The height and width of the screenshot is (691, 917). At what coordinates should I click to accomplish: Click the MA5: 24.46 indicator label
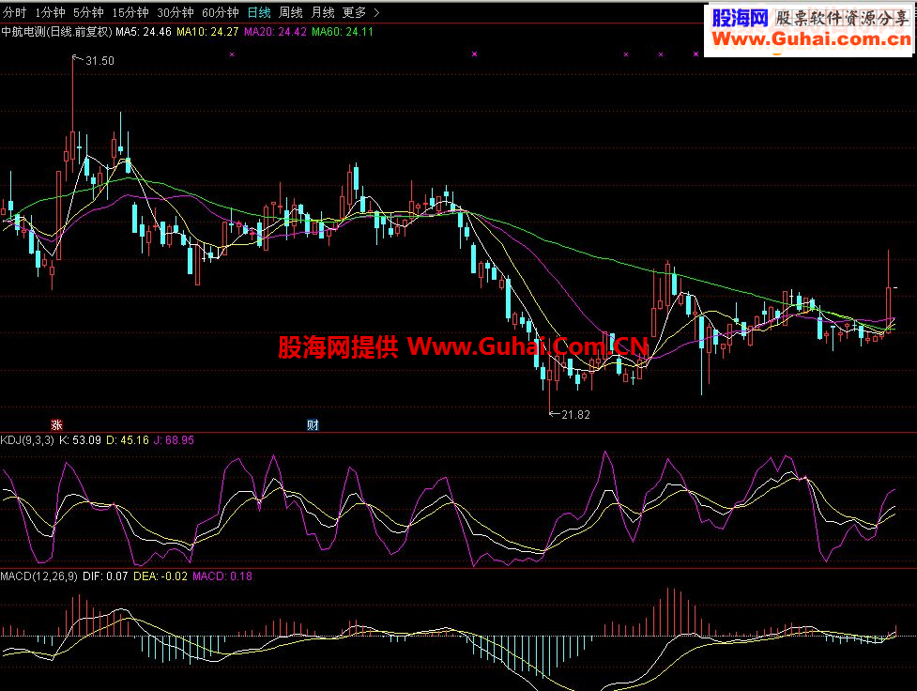[x=144, y=32]
